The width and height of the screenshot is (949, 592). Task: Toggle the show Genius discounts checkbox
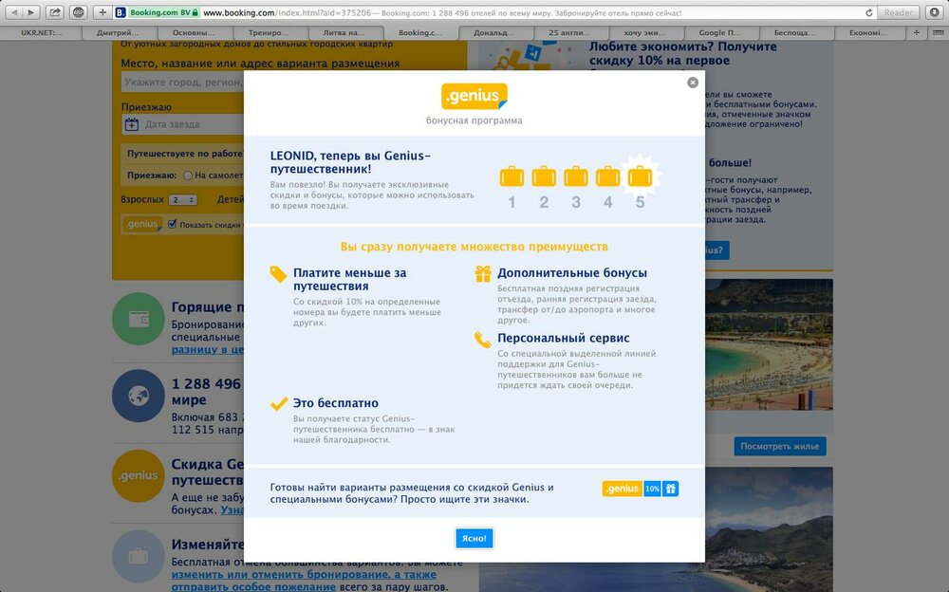coord(172,225)
